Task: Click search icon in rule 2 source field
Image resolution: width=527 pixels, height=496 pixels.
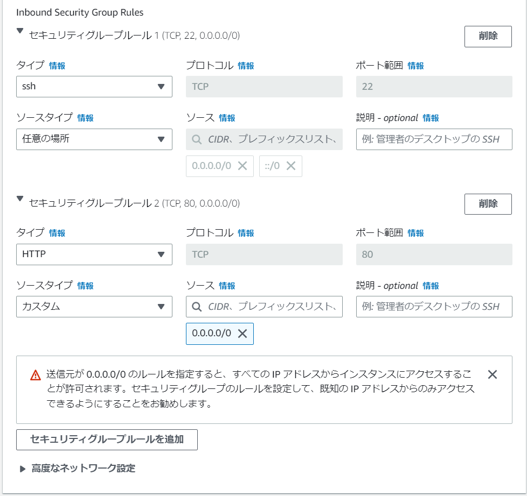Action: click(x=197, y=307)
